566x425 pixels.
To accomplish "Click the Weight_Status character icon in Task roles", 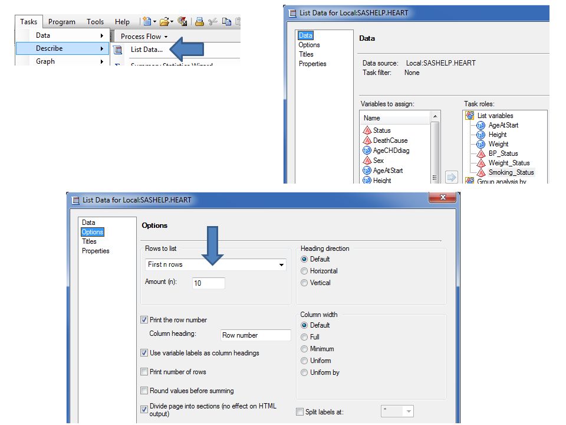I will (481, 163).
